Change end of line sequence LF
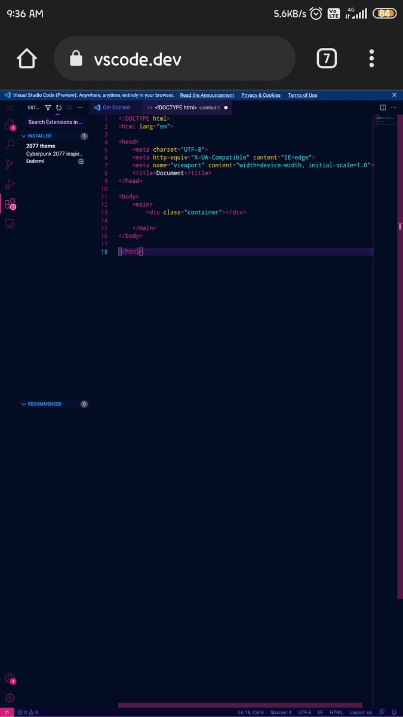The height and width of the screenshot is (717, 403). pyautogui.click(x=321, y=712)
